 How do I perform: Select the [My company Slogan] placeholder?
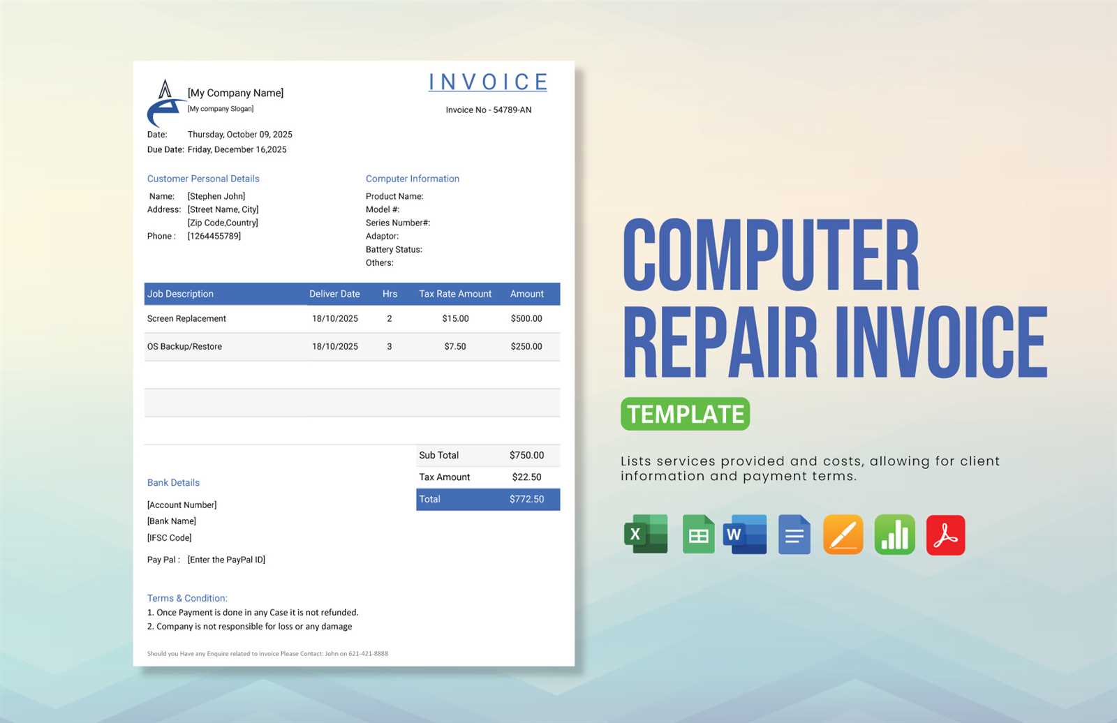(x=221, y=109)
